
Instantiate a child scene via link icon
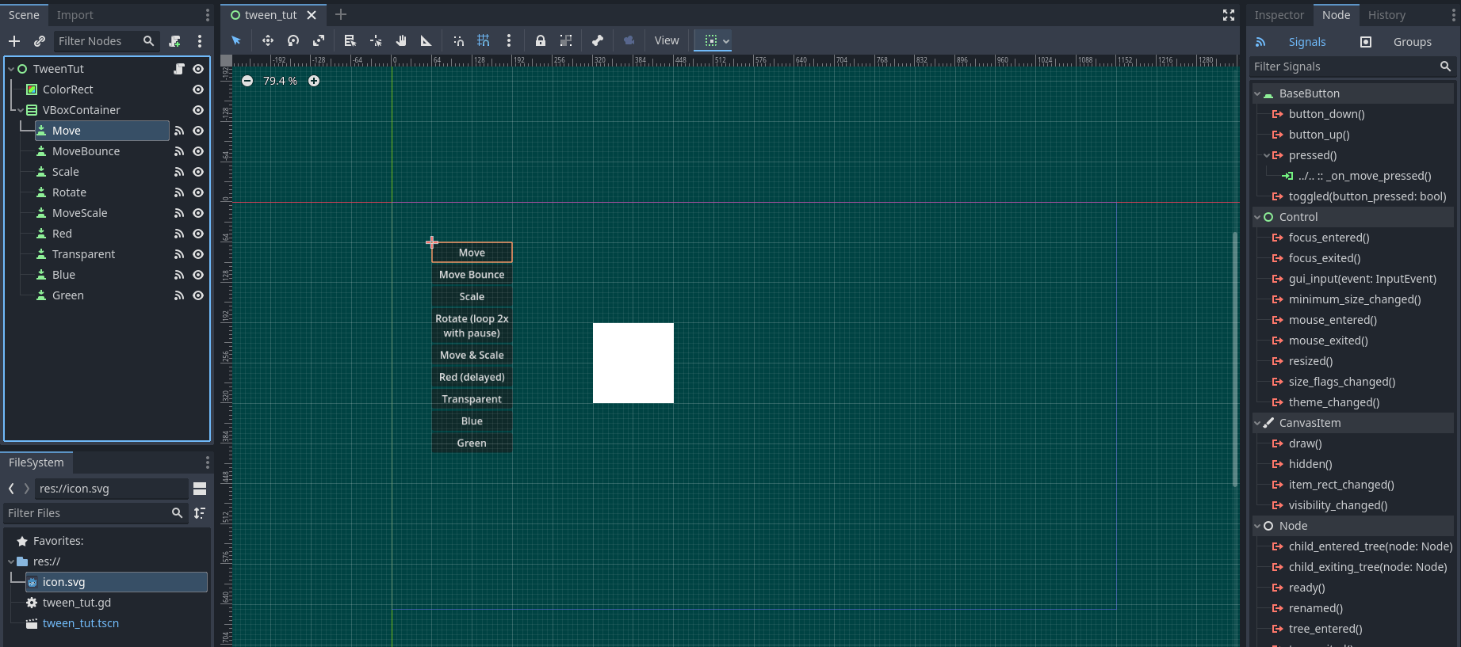pos(40,41)
